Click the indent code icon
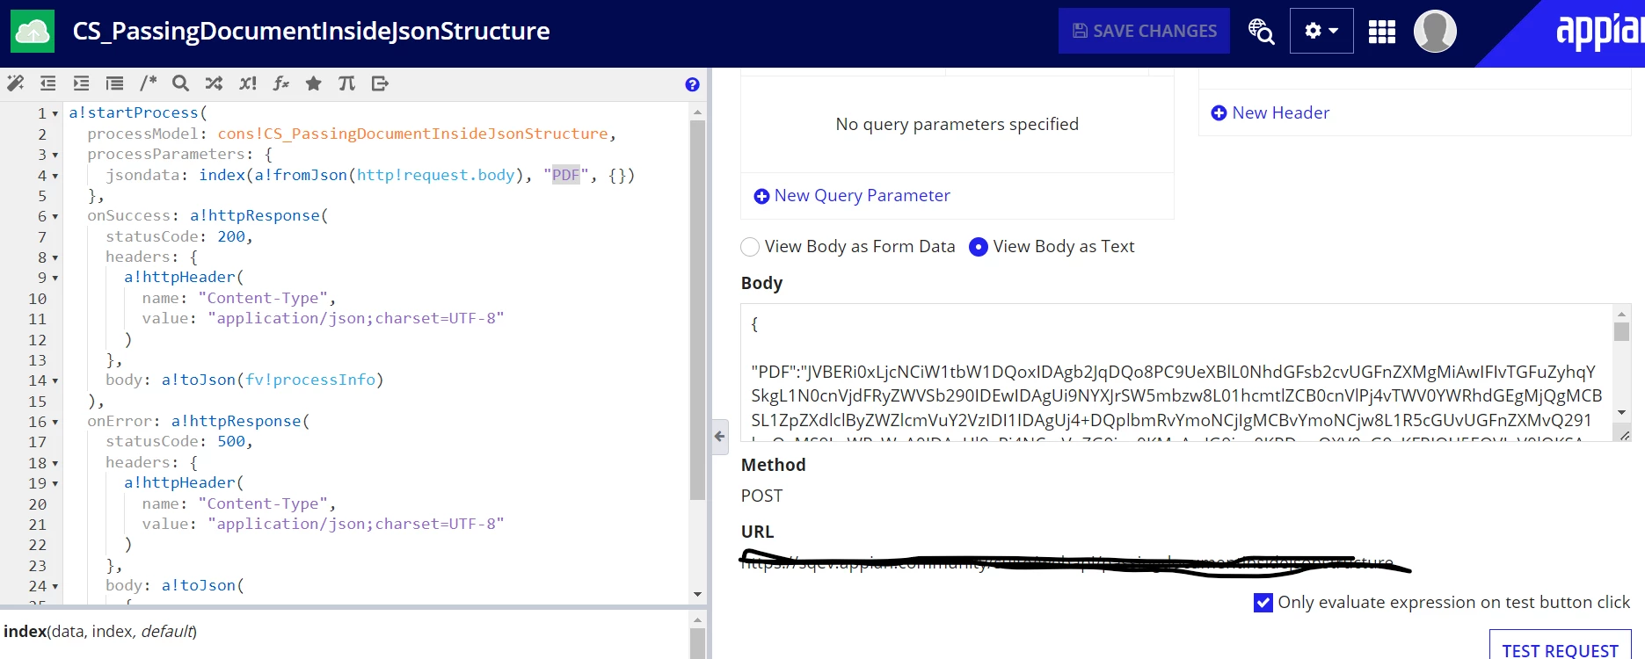This screenshot has width=1645, height=659. (81, 83)
